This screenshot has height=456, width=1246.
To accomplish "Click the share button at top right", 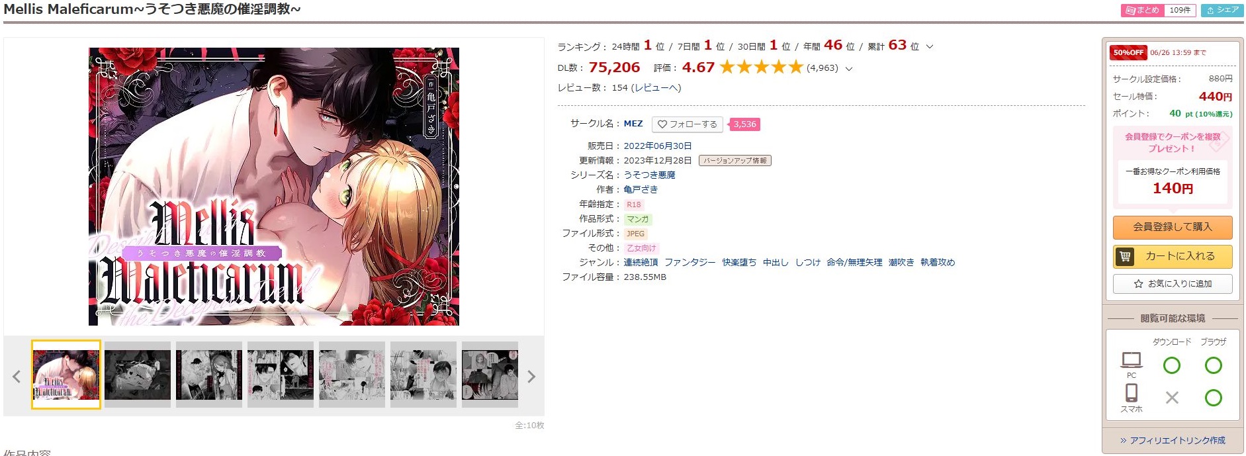I will 1222,10.
